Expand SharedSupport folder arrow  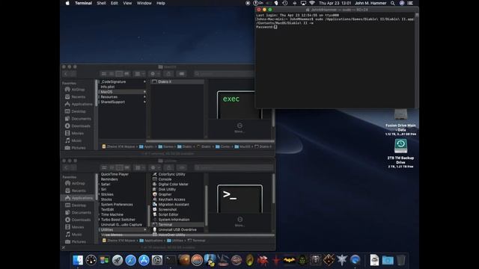tap(144, 102)
